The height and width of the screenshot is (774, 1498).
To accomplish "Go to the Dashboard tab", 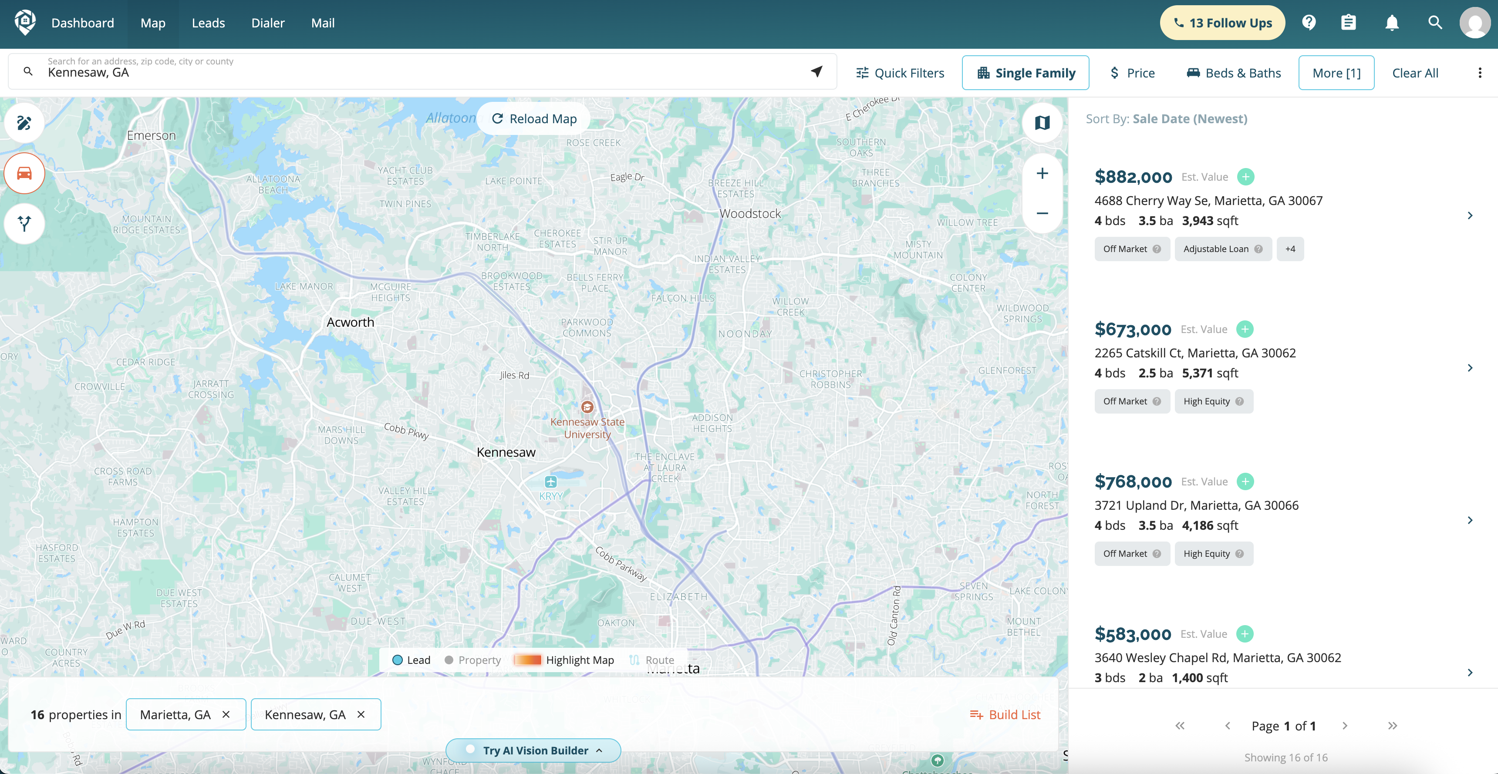I will (x=83, y=23).
